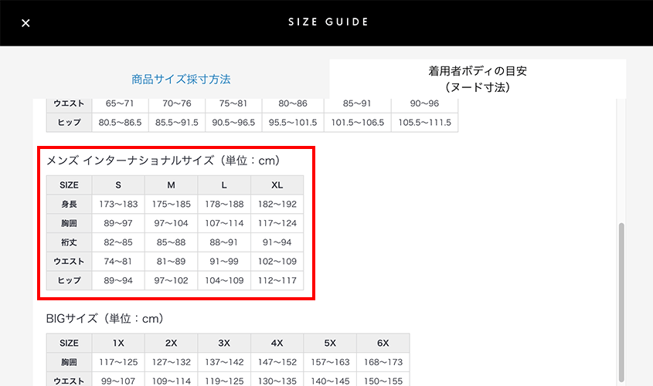Select the S column header in men's table
The width and height of the screenshot is (653, 386).
pos(118,185)
